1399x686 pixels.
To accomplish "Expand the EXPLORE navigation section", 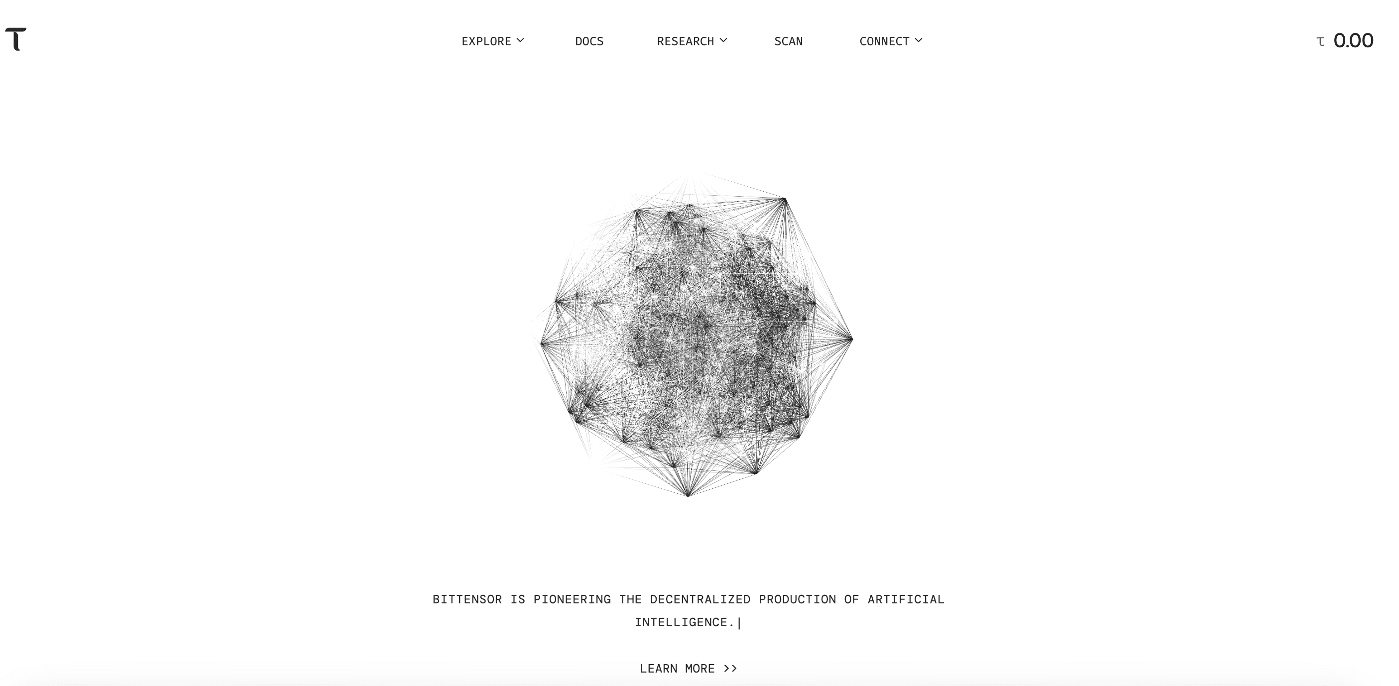I will click(x=492, y=40).
